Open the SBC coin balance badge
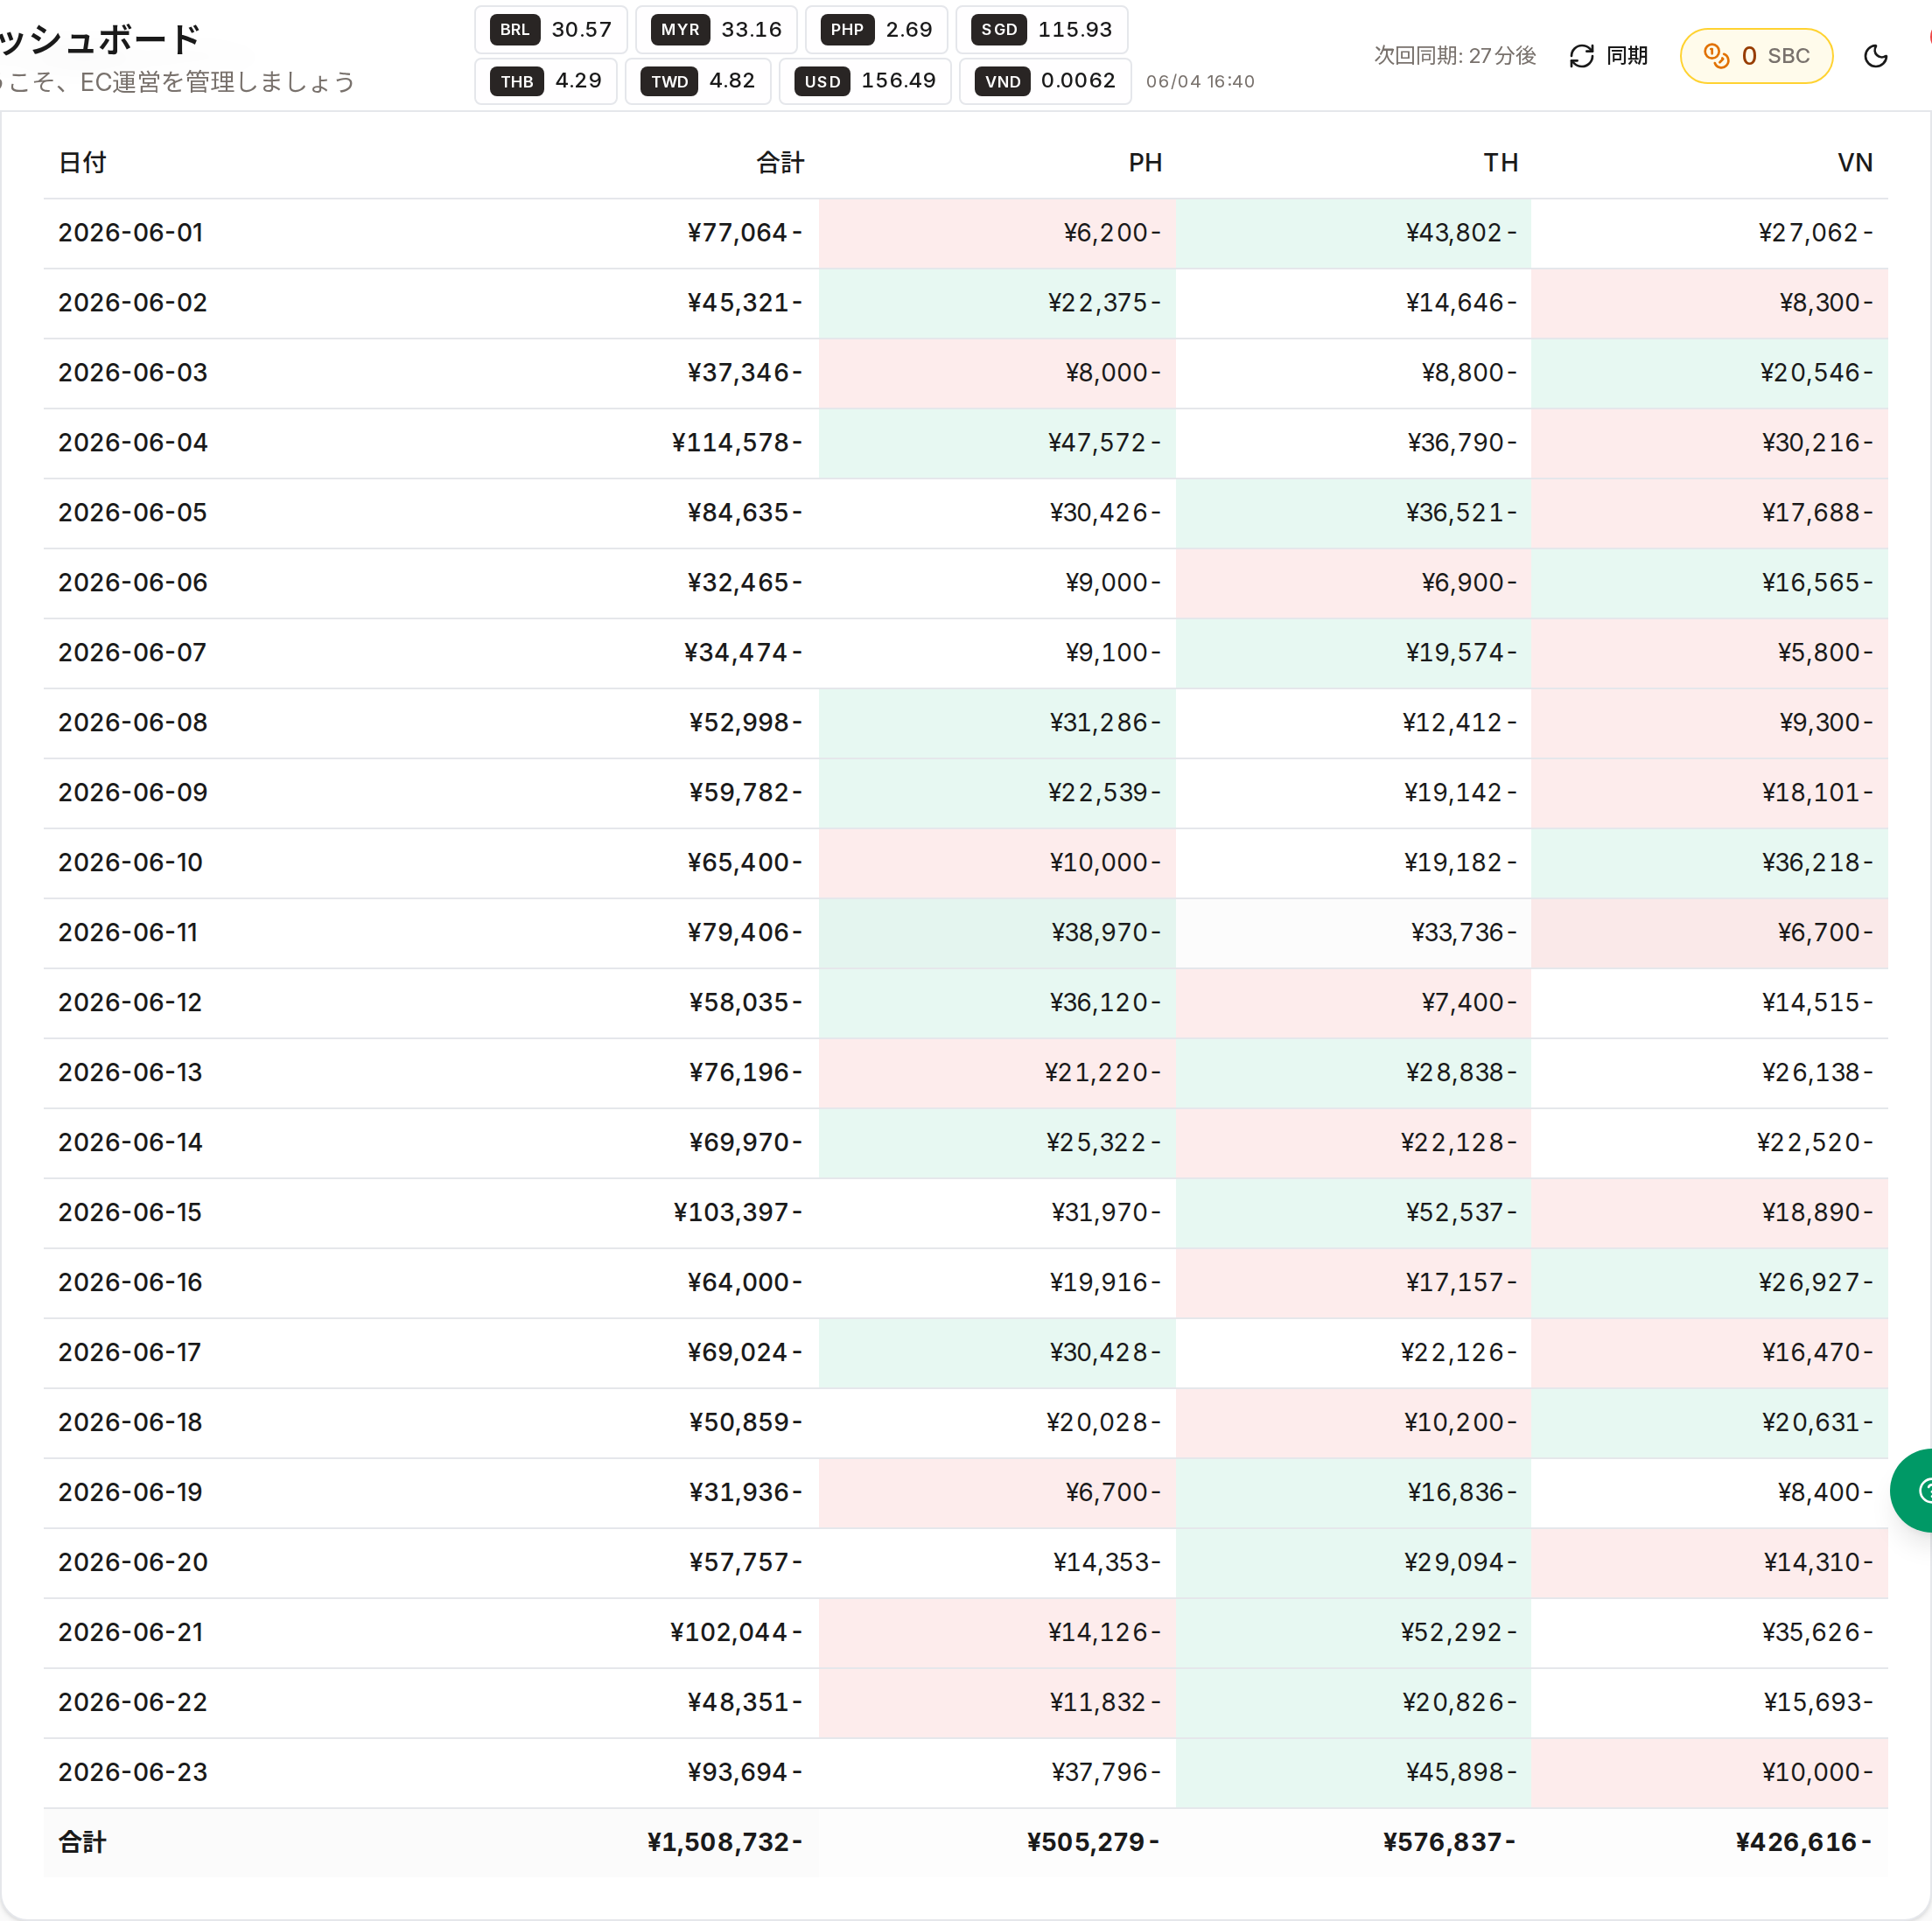 click(1755, 56)
